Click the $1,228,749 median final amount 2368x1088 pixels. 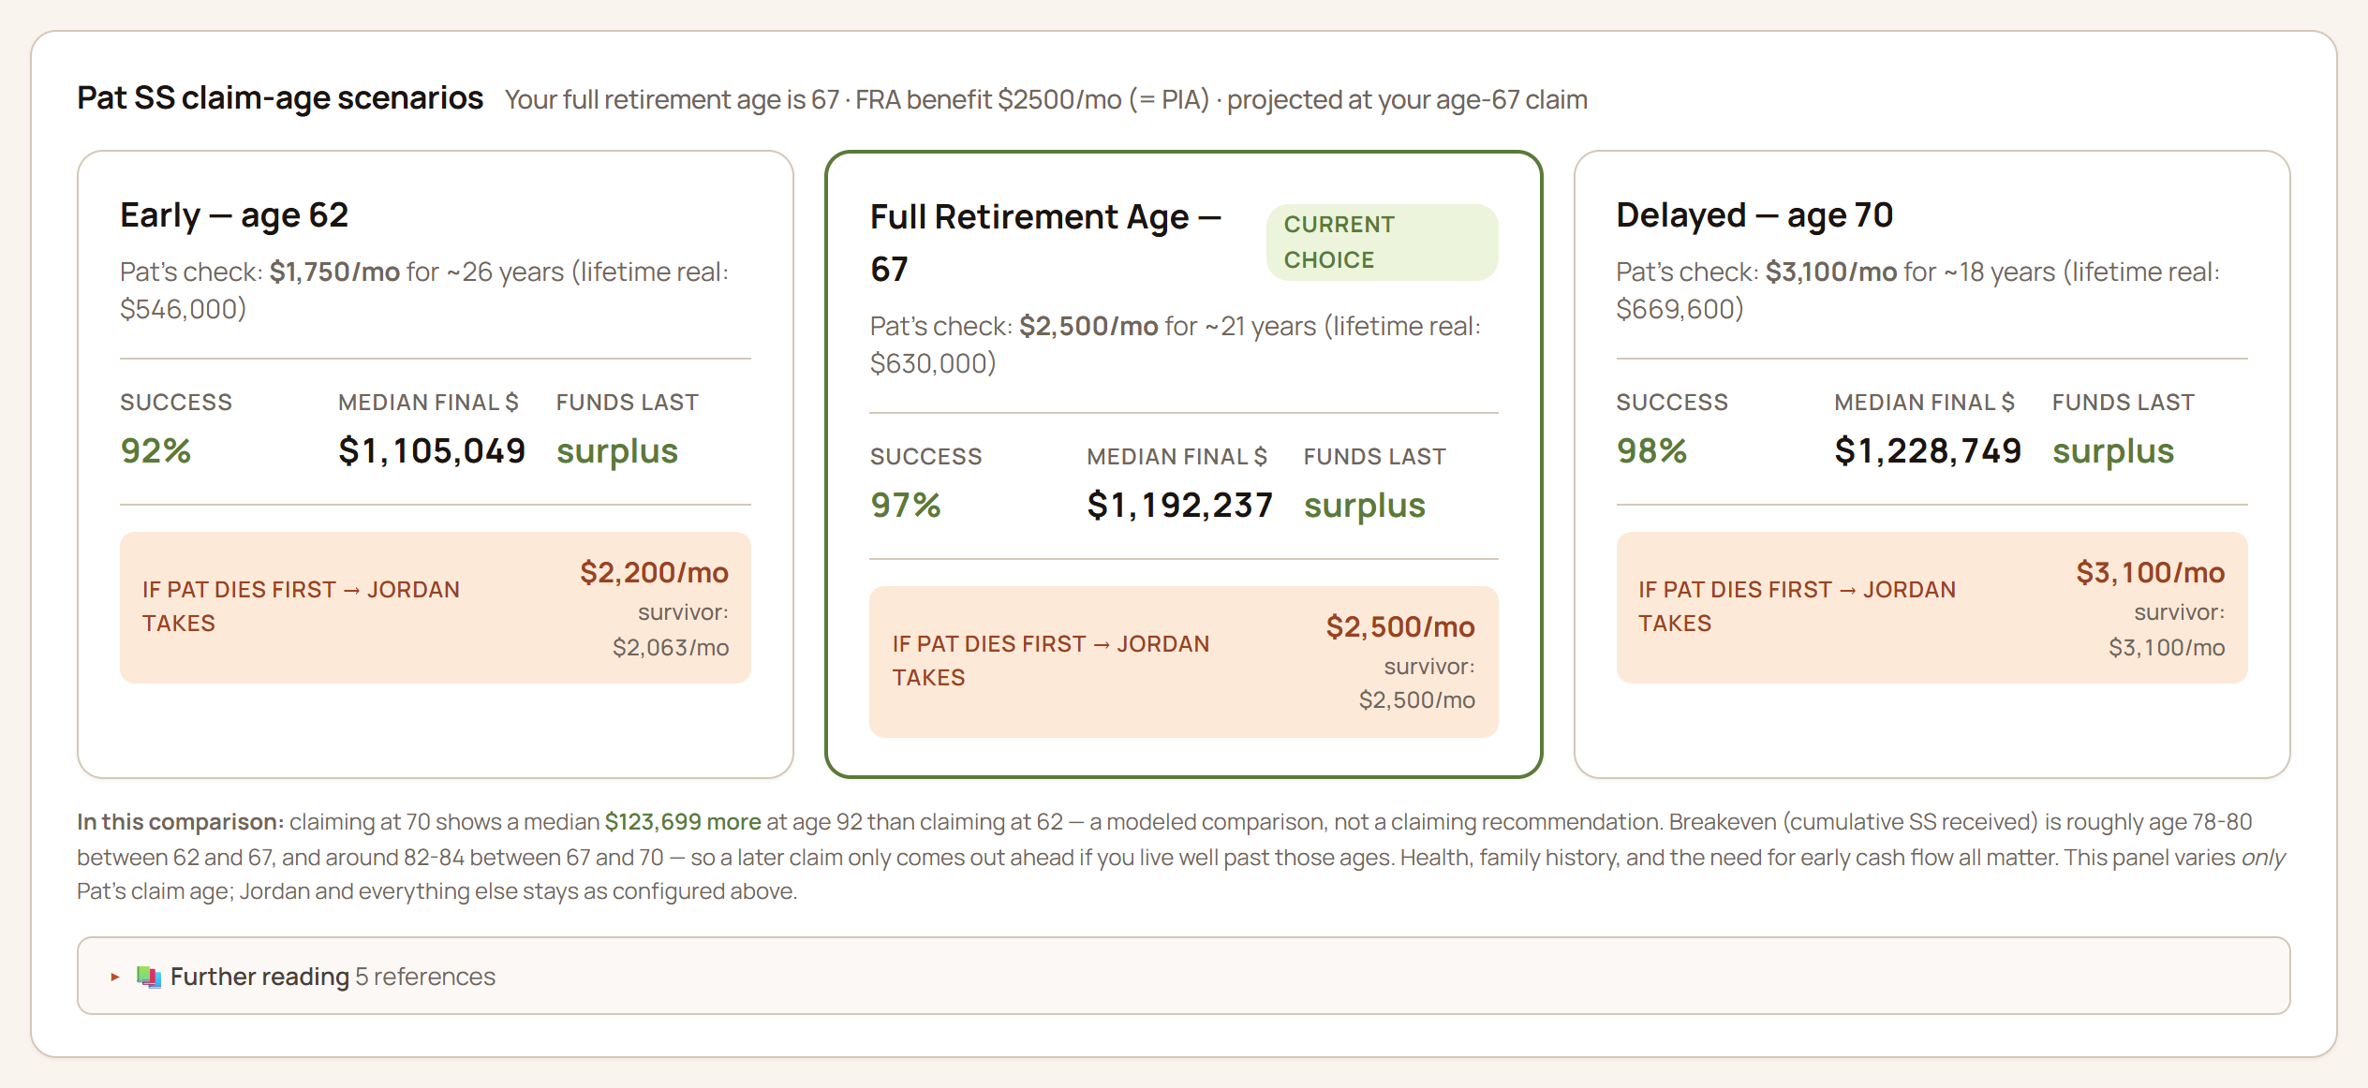click(1928, 451)
